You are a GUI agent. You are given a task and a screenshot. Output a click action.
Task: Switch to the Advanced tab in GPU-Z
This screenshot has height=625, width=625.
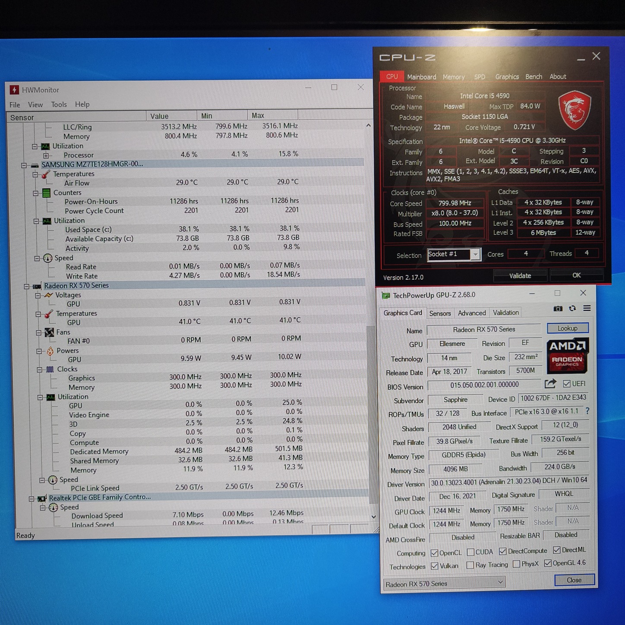click(472, 313)
